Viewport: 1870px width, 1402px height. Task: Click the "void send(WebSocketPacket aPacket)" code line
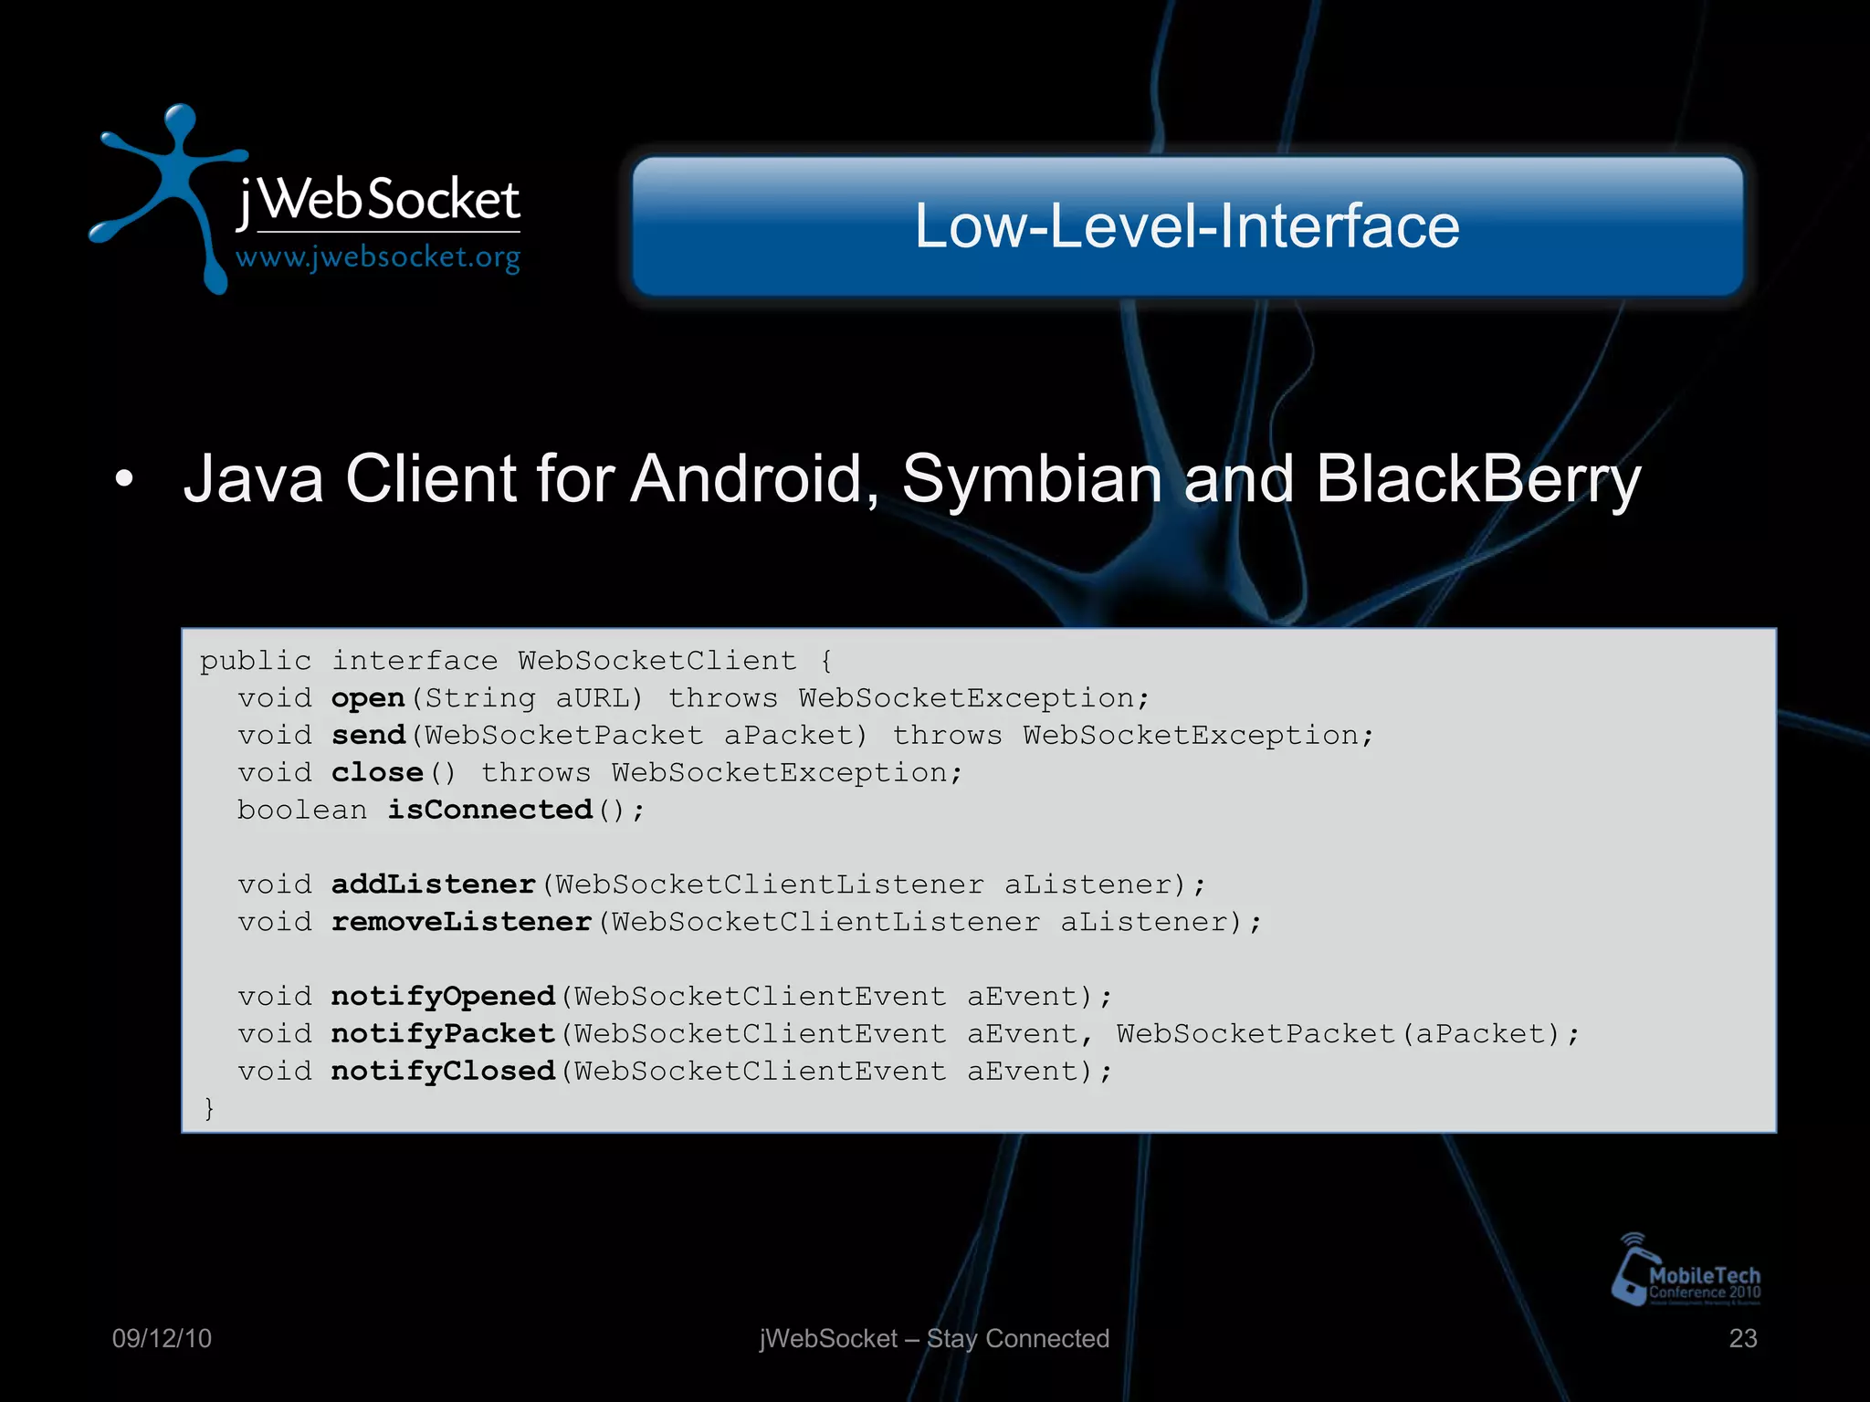click(x=806, y=736)
